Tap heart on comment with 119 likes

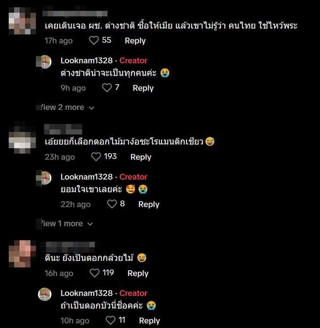tap(95, 273)
